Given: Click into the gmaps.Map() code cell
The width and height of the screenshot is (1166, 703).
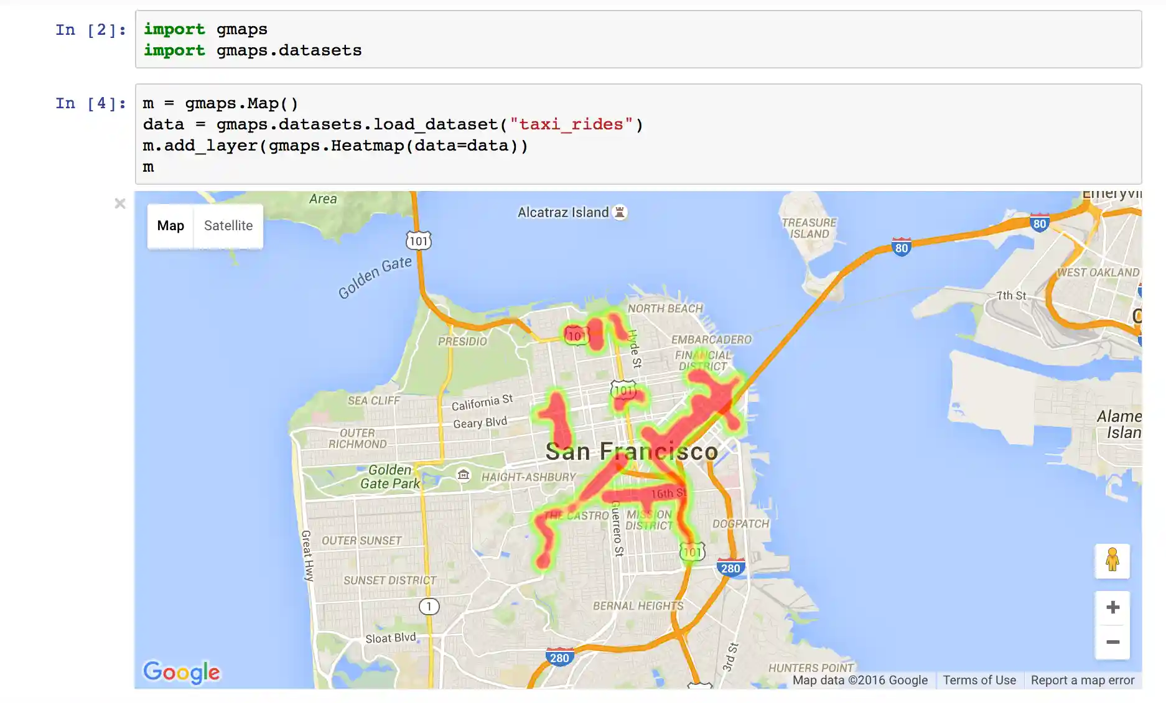Looking at the screenshot, I should [638, 134].
